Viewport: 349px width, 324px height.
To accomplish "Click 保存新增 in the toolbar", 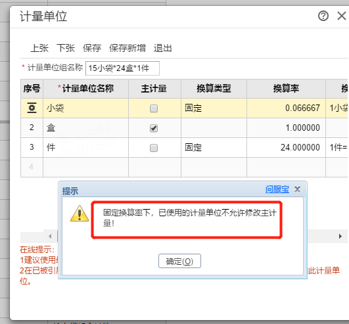I will 128,48.
